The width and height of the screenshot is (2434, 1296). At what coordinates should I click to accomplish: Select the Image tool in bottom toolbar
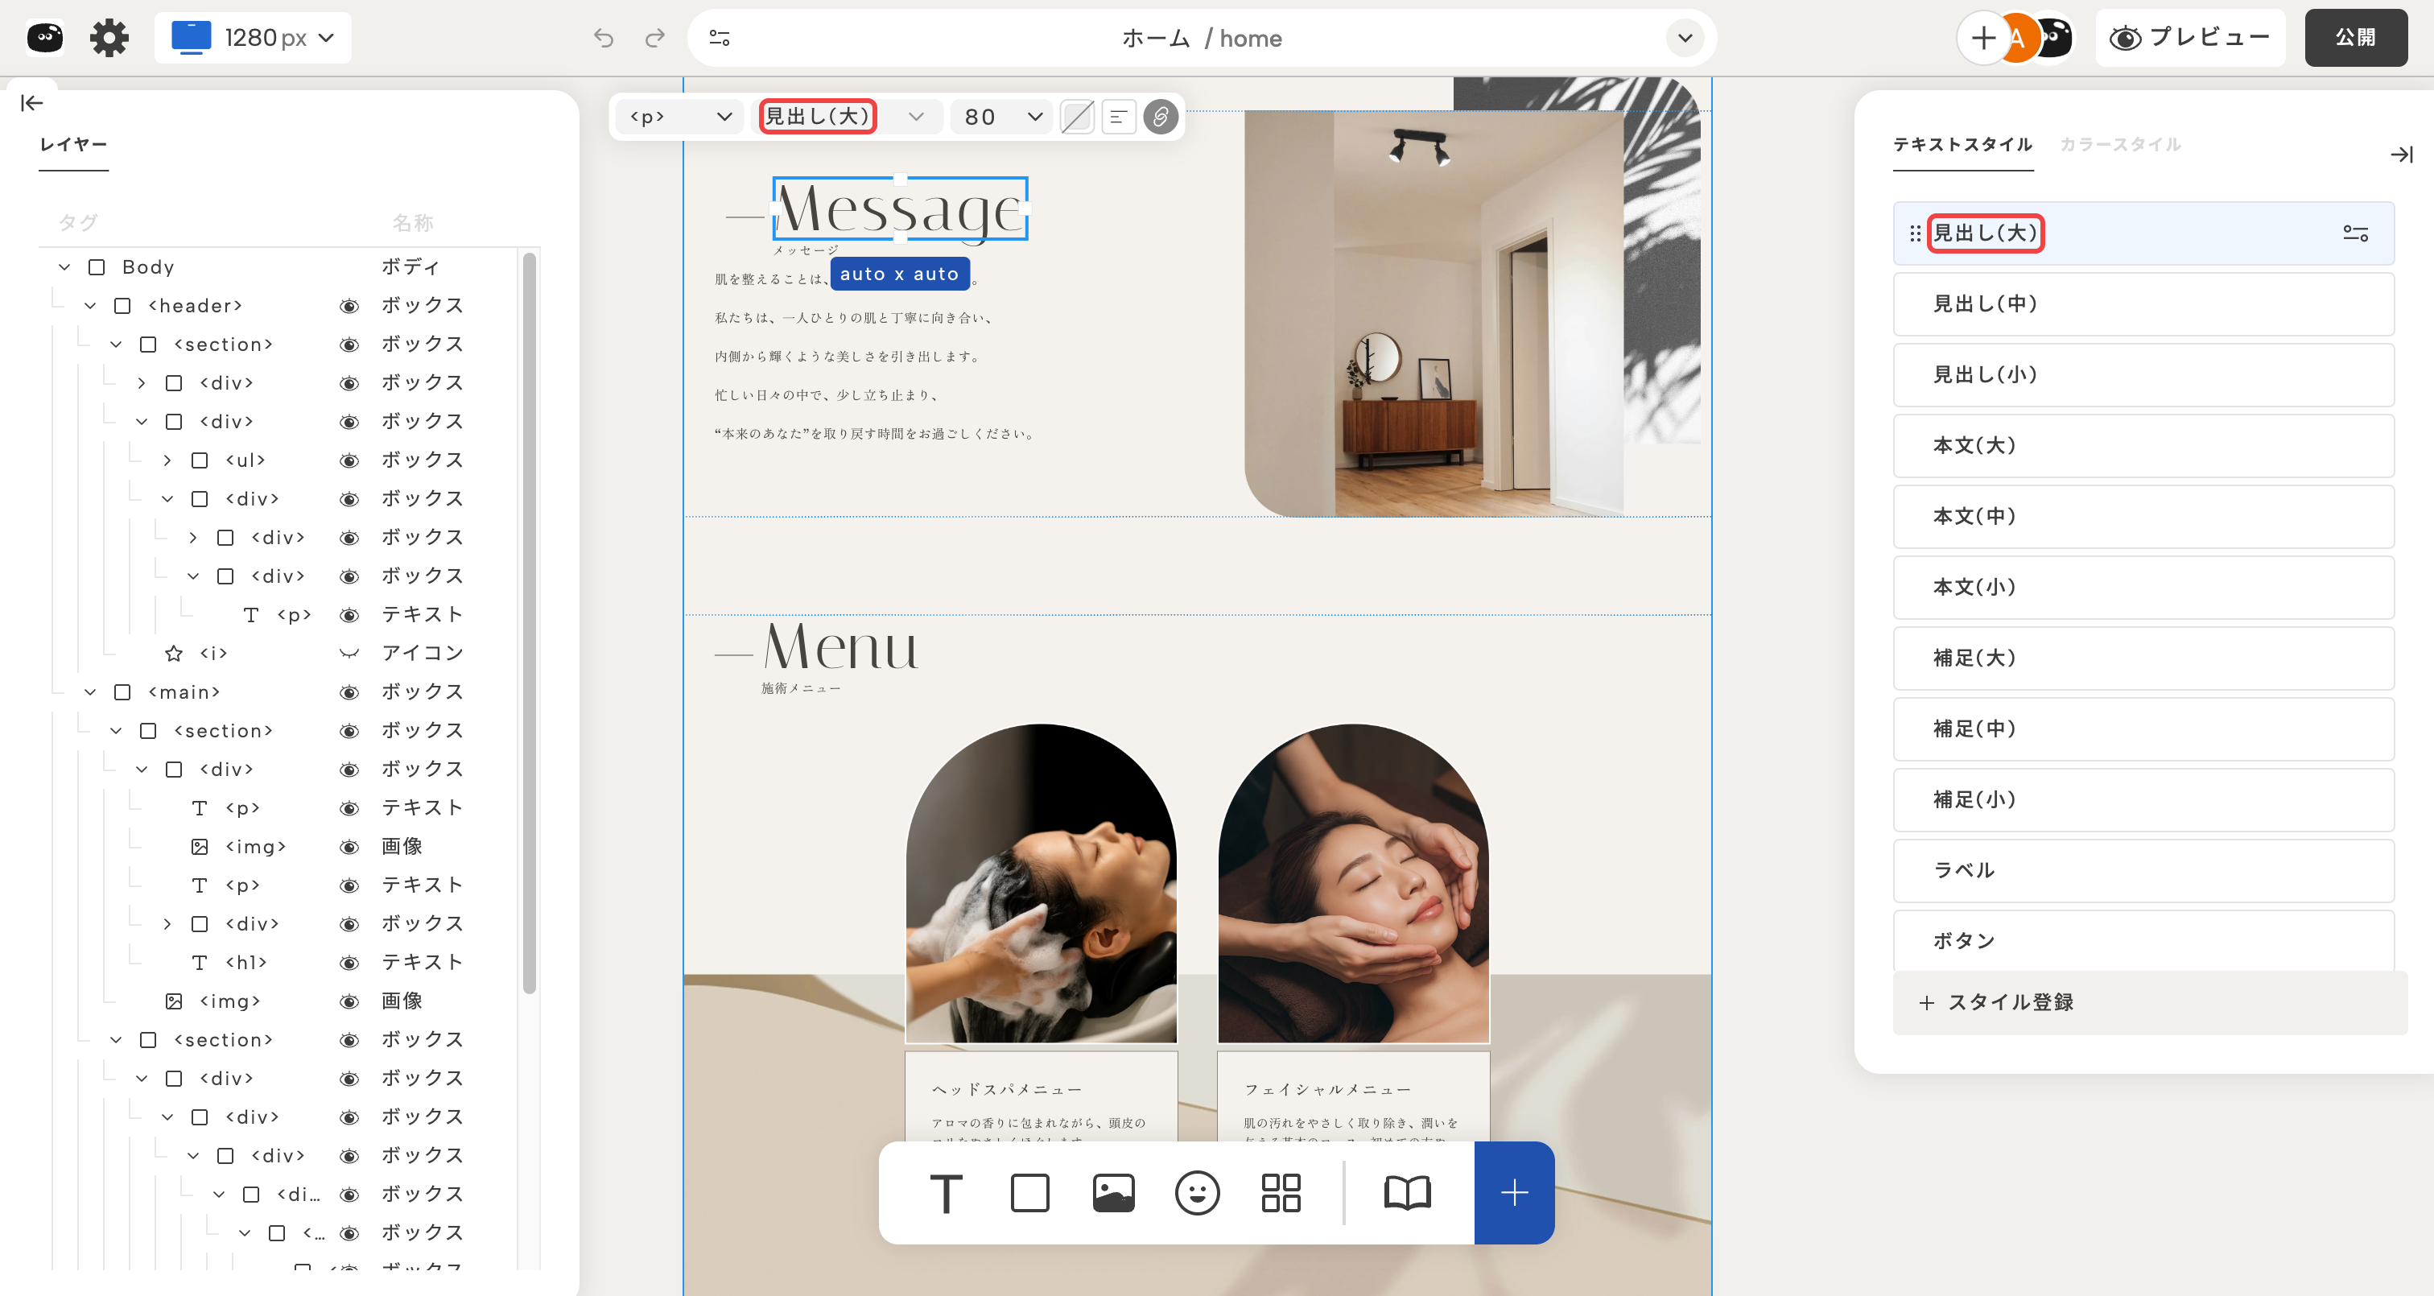[1113, 1192]
